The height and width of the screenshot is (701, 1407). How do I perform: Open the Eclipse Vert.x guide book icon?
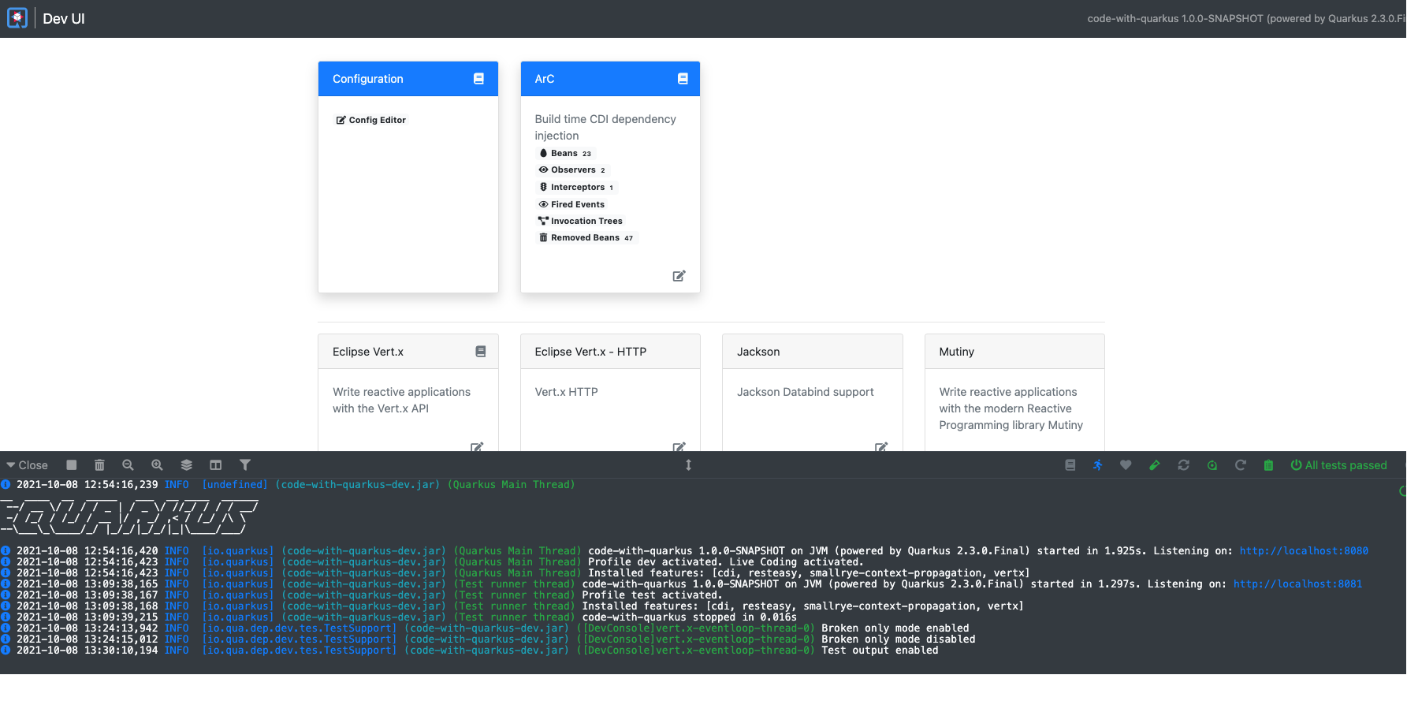point(481,352)
